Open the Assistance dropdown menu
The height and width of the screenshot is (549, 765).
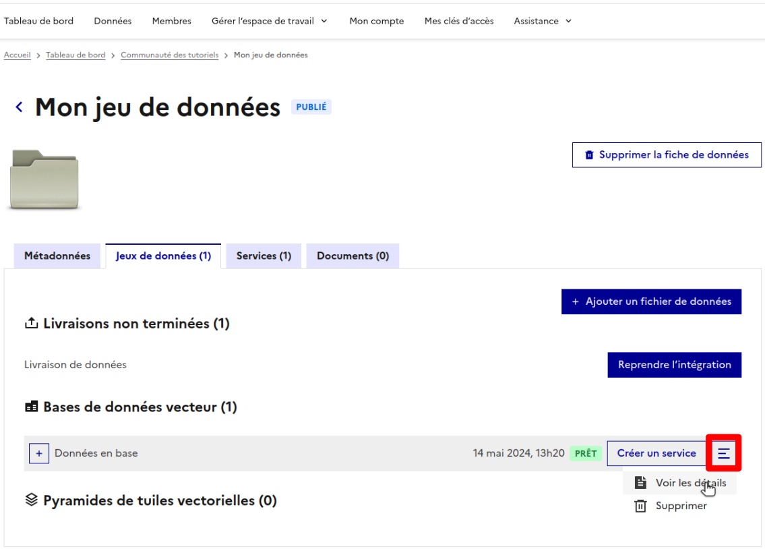pos(542,21)
